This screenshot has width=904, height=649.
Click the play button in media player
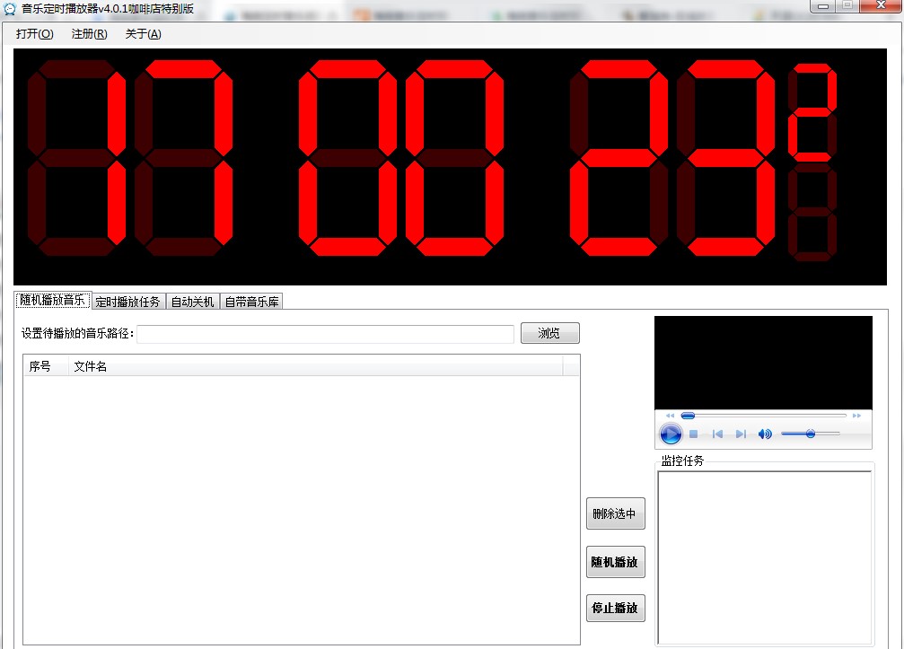(x=671, y=434)
